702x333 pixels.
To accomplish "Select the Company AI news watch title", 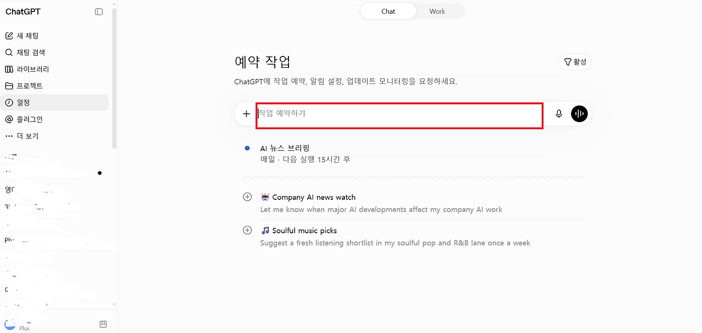I will point(314,197).
